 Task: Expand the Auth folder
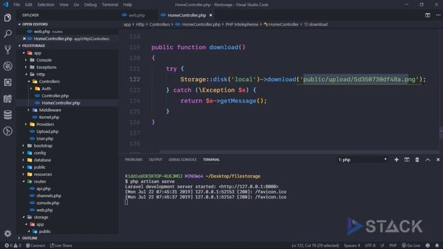[46, 89]
